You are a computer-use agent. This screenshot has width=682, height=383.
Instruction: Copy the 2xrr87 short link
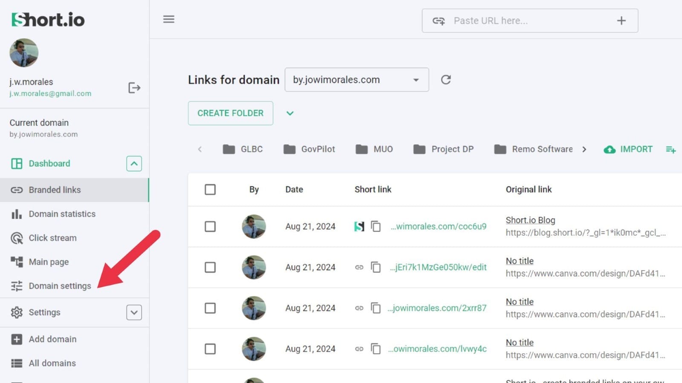tap(376, 308)
